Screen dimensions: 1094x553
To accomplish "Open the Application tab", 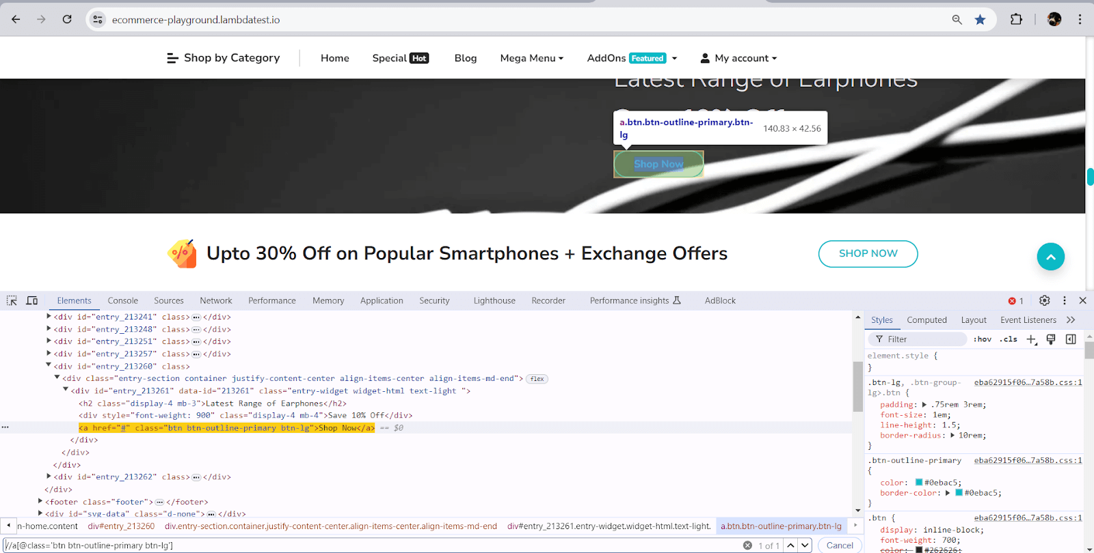I will pos(382,300).
